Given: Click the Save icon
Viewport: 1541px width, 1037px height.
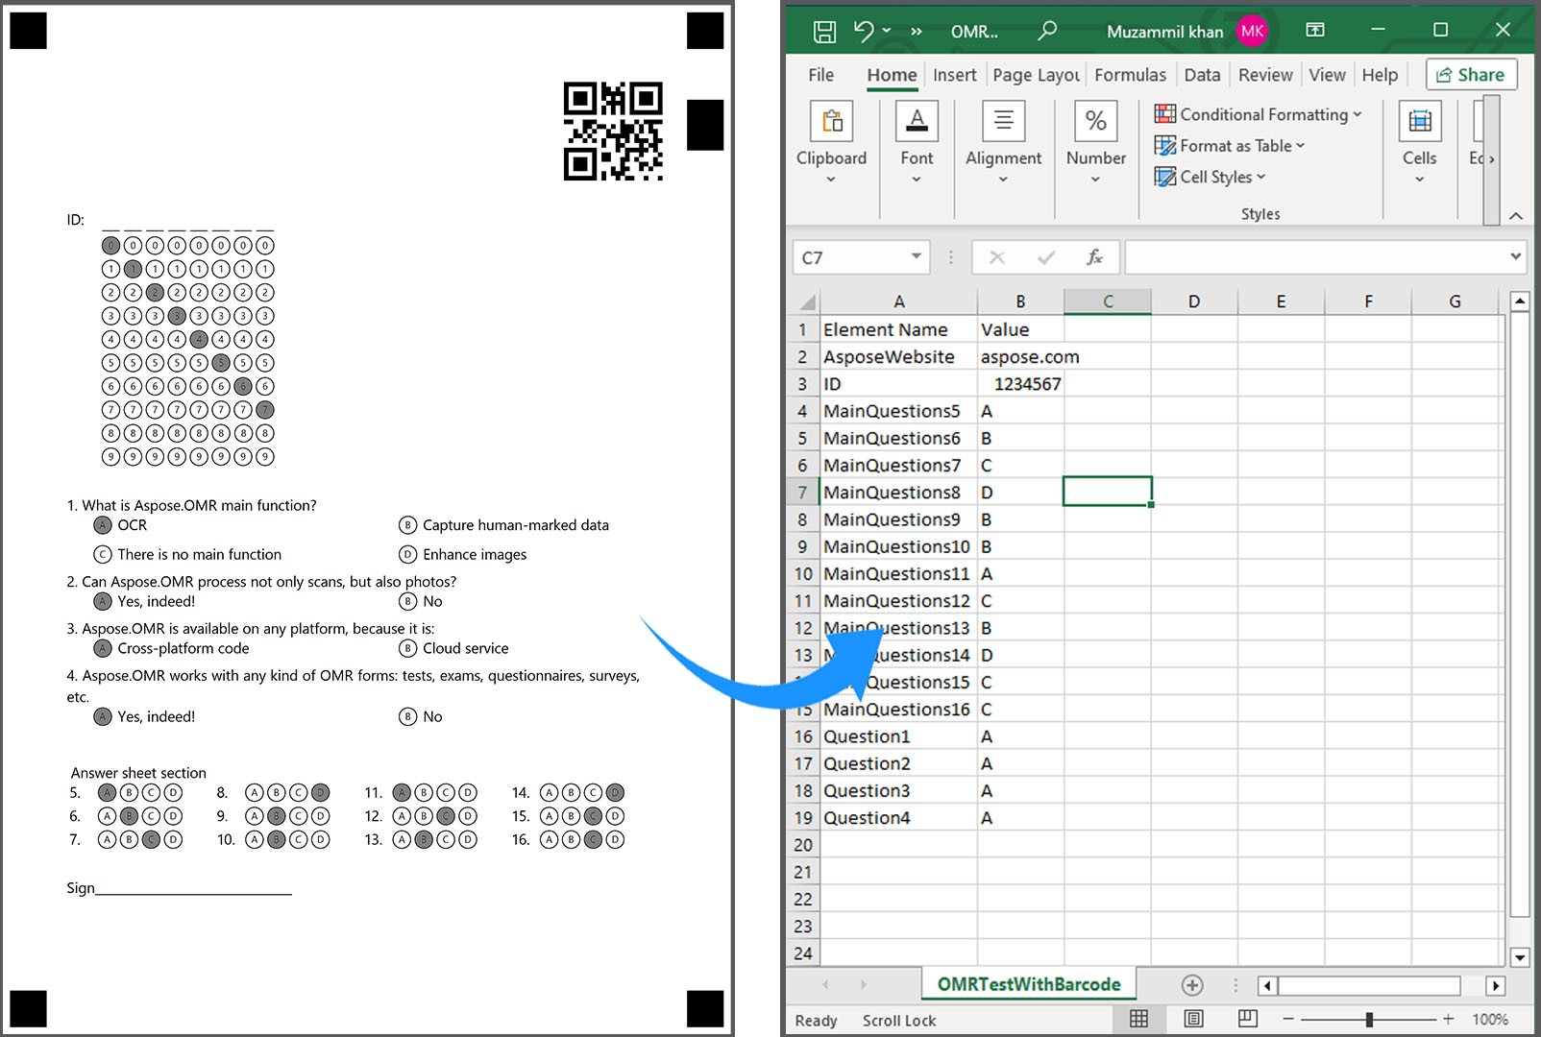Looking at the screenshot, I should coord(824,31).
